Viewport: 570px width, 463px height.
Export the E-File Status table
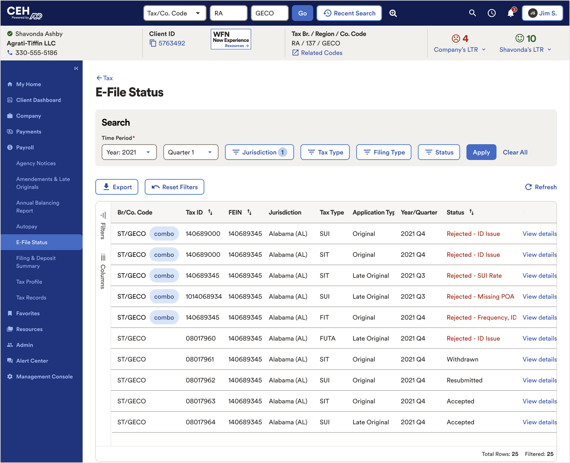point(117,187)
